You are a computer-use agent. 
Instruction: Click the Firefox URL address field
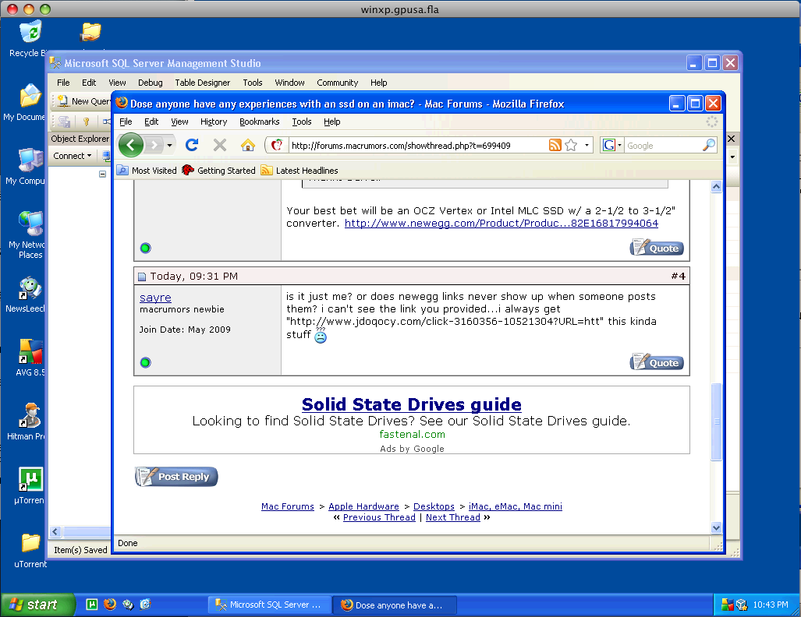click(416, 146)
